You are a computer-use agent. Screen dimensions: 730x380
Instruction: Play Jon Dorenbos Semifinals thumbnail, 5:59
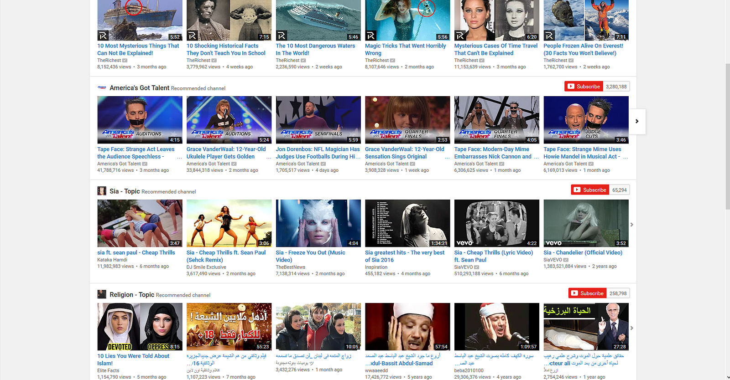318,120
